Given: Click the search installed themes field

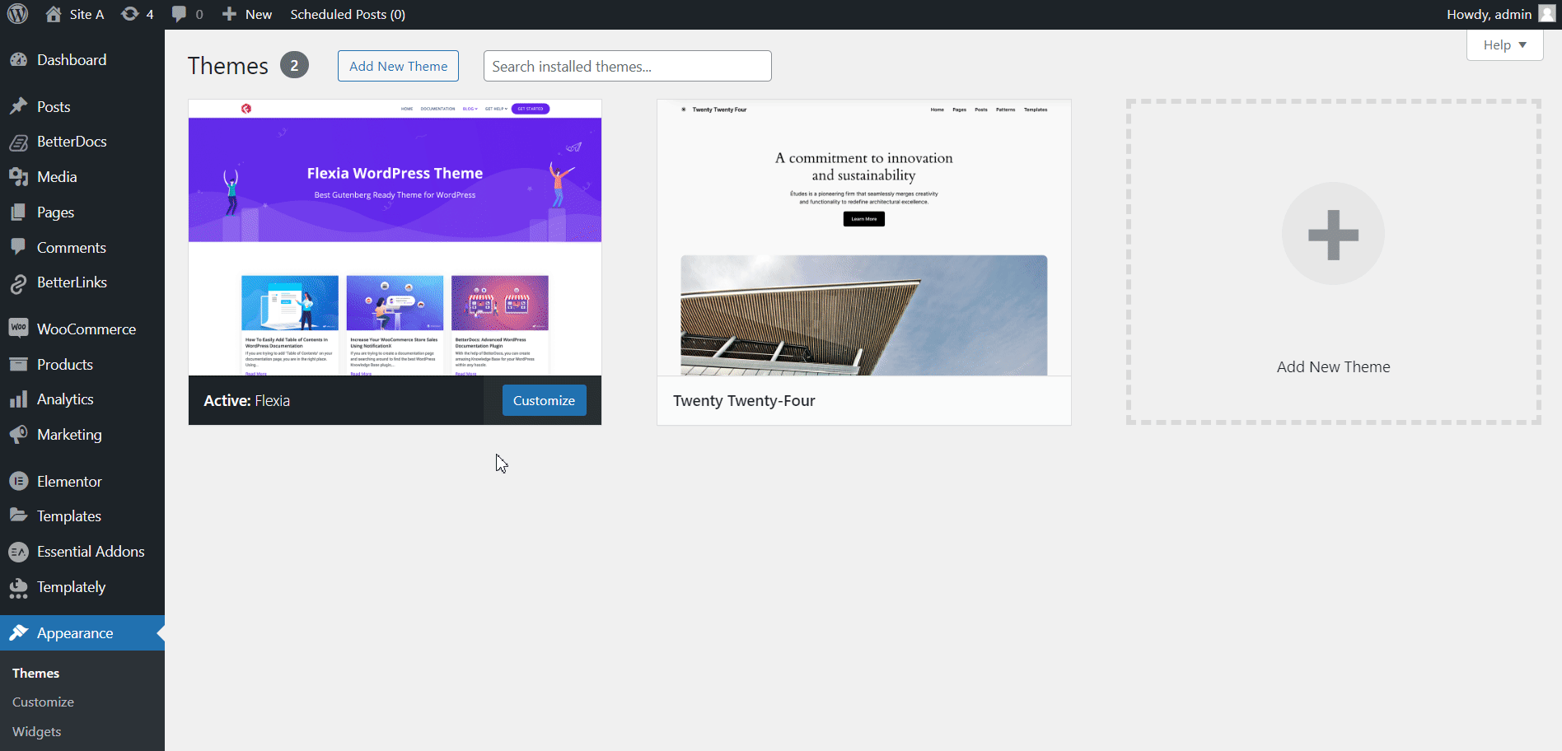Looking at the screenshot, I should pos(626,66).
